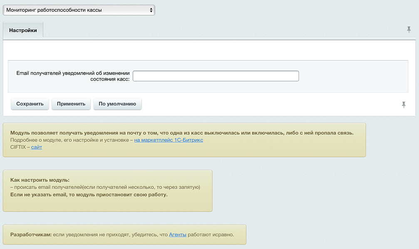Image resolution: width=419 pixels, height=249 pixels.
Task: Open the на маркетплейс 1С-Битрикс link
Action: [169, 140]
